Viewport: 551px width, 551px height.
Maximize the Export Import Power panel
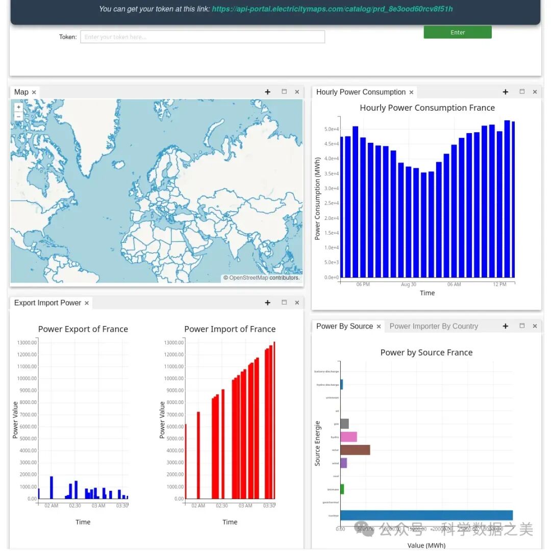click(284, 303)
